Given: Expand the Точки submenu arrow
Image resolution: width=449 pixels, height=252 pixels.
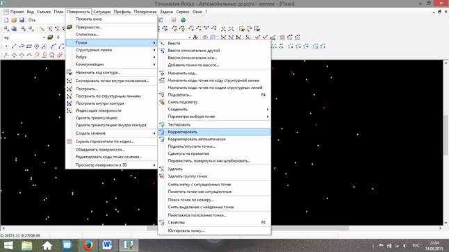Looking at the screenshot, I should pyautogui.click(x=154, y=42).
